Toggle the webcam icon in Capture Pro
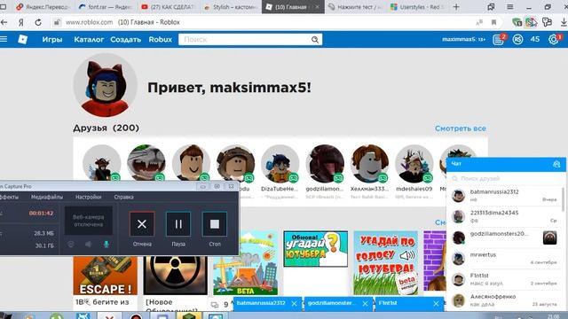 pyautogui.click(x=71, y=245)
